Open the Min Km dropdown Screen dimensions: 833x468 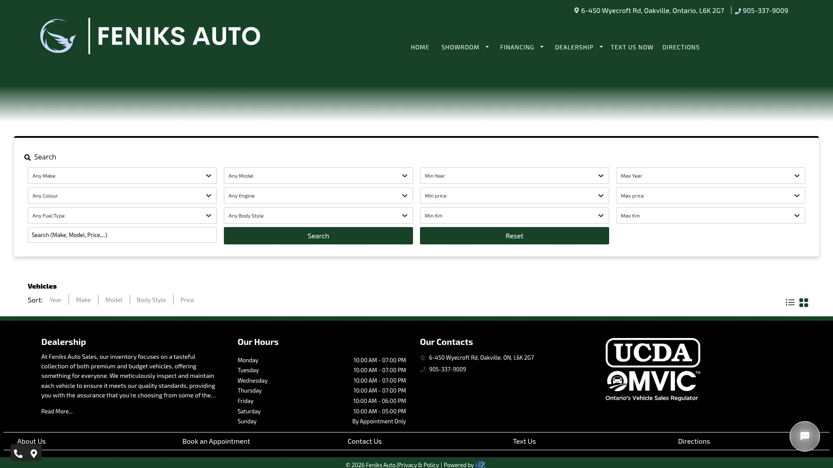[515, 215]
